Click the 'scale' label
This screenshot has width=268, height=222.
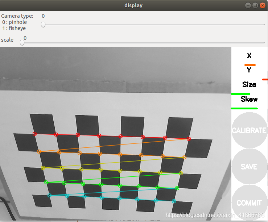click(7, 40)
